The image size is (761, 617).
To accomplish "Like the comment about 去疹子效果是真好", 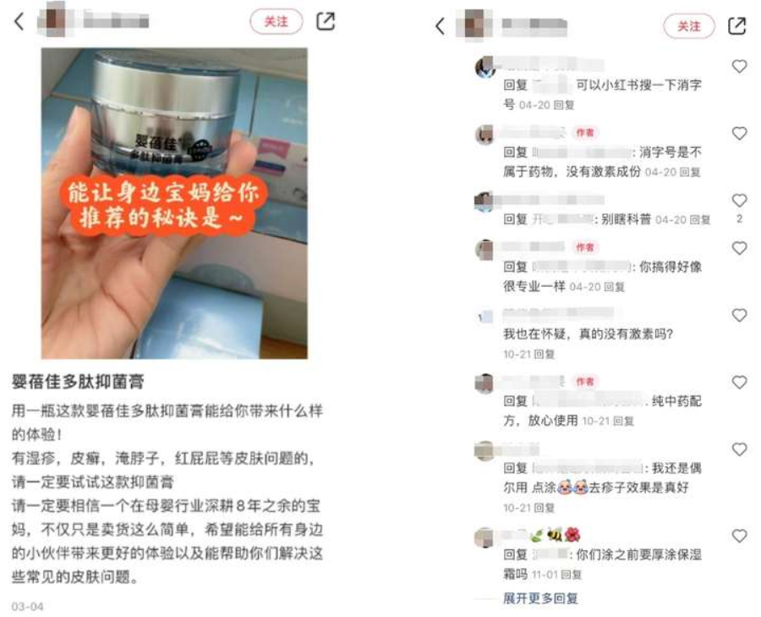I will pos(739,449).
